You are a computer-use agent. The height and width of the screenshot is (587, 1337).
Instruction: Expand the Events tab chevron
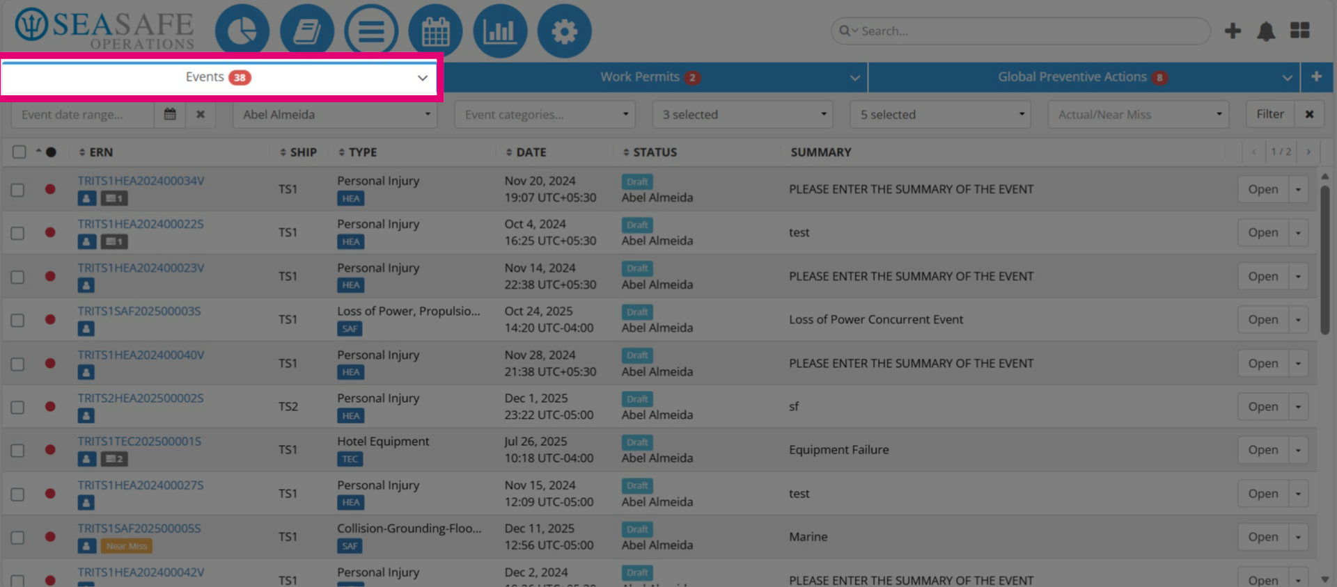tap(422, 78)
